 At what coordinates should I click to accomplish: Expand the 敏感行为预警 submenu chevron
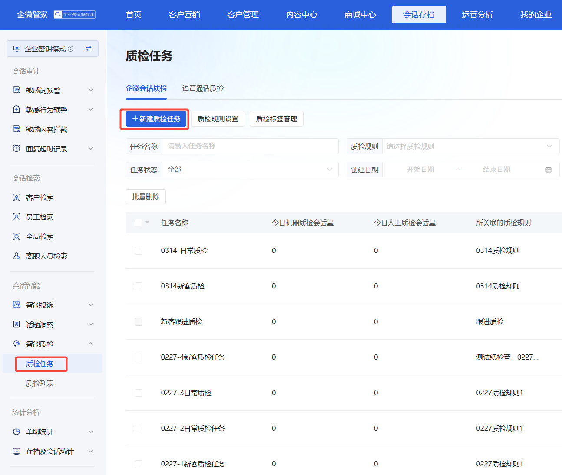[x=91, y=109]
